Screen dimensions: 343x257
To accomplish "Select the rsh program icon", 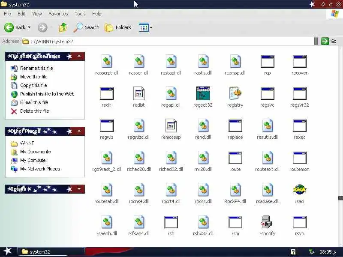I will [x=171, y=222].
